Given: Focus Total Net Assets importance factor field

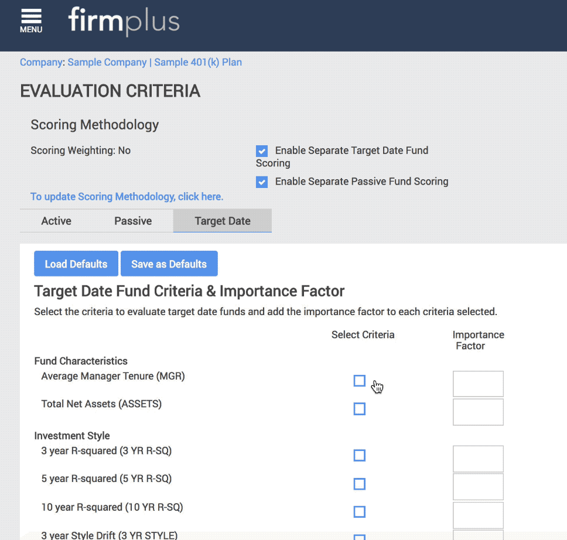Looking at the screenshot, I should coord(478,412).
